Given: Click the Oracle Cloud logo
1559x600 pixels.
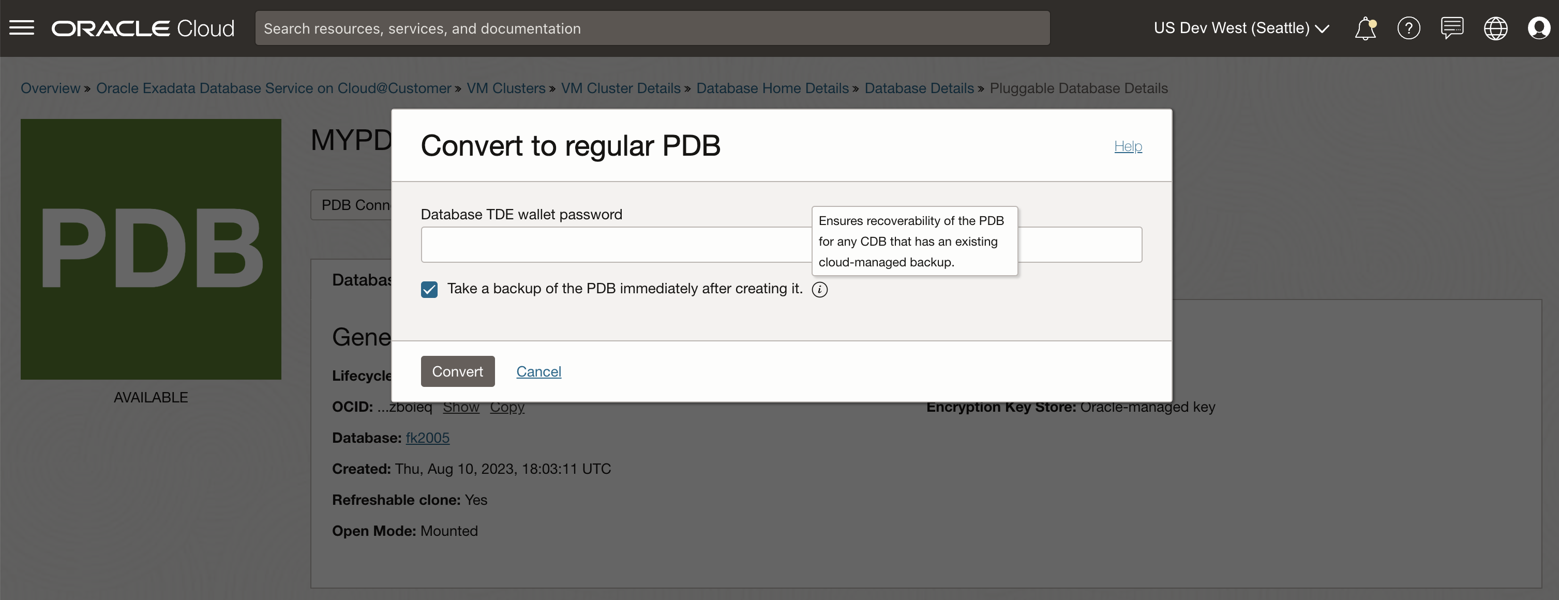Looking at the screenshot, I should (143, 28).
